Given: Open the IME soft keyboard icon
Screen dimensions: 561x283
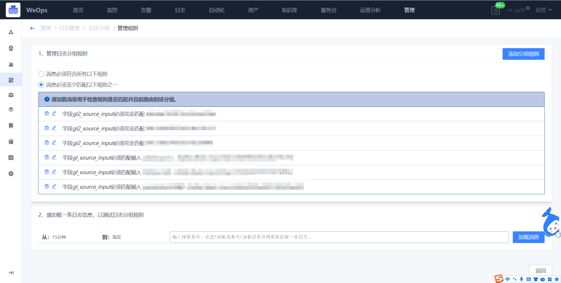Looking at the screenshot, I should [528, 279].
